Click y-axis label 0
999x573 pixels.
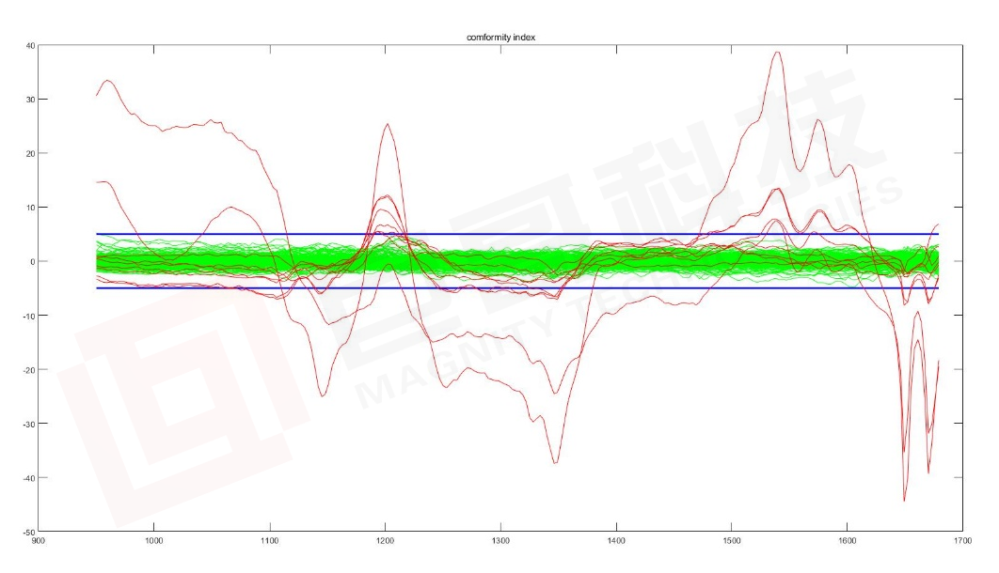(33, 261)
